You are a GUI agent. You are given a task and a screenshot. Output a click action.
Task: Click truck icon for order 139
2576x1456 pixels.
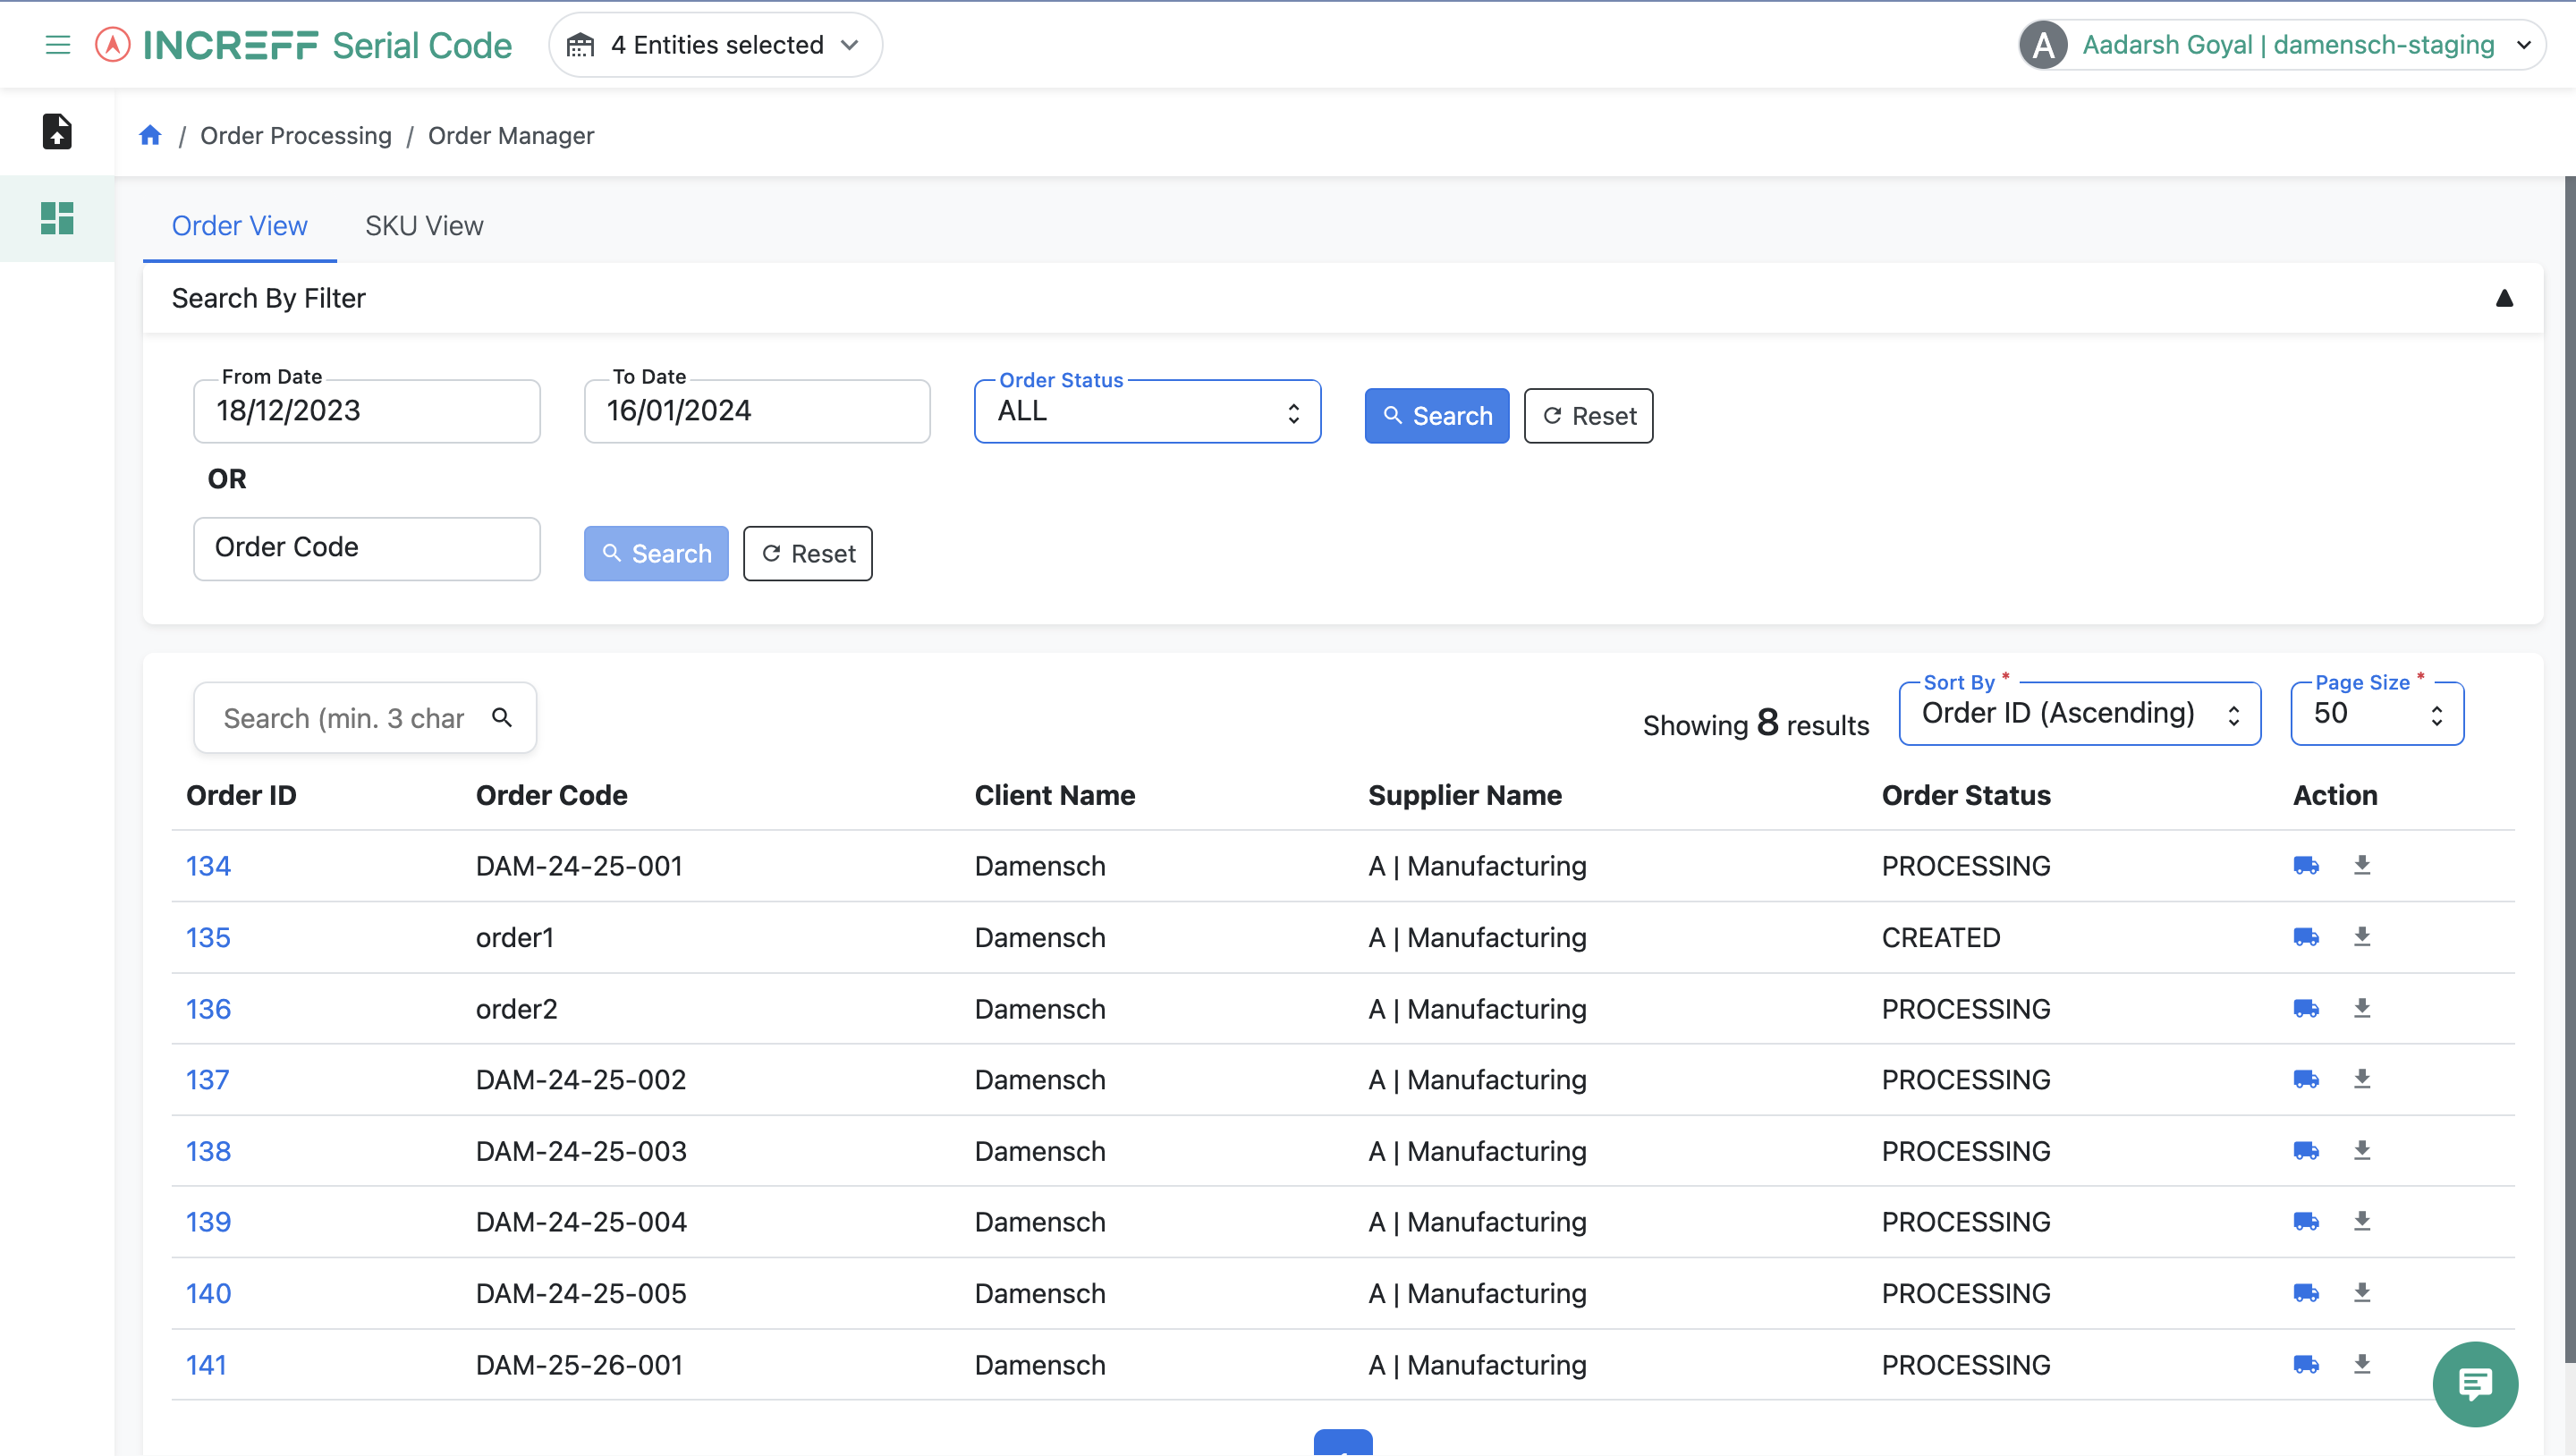tap(2306, 1222)
